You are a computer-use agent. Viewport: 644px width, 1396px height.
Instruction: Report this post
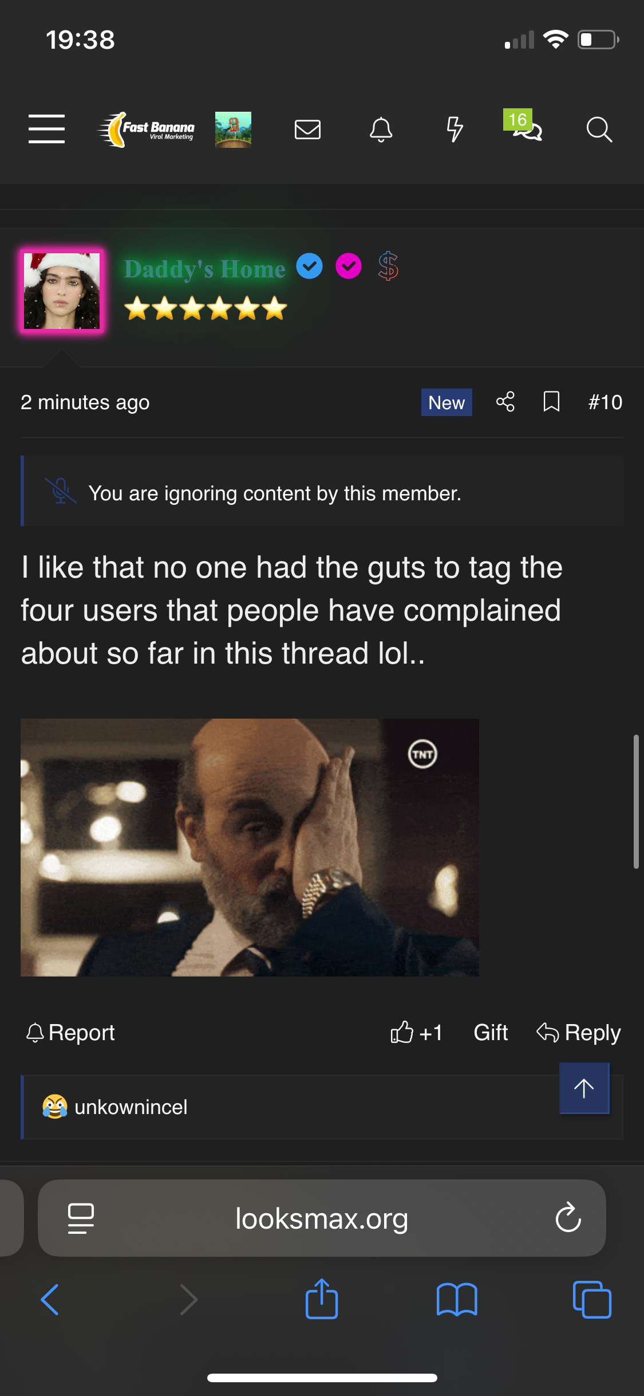tap(70, 1033)
